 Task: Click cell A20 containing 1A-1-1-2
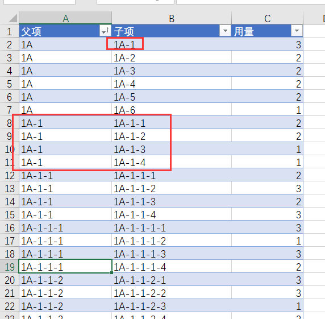click(65, 280)
